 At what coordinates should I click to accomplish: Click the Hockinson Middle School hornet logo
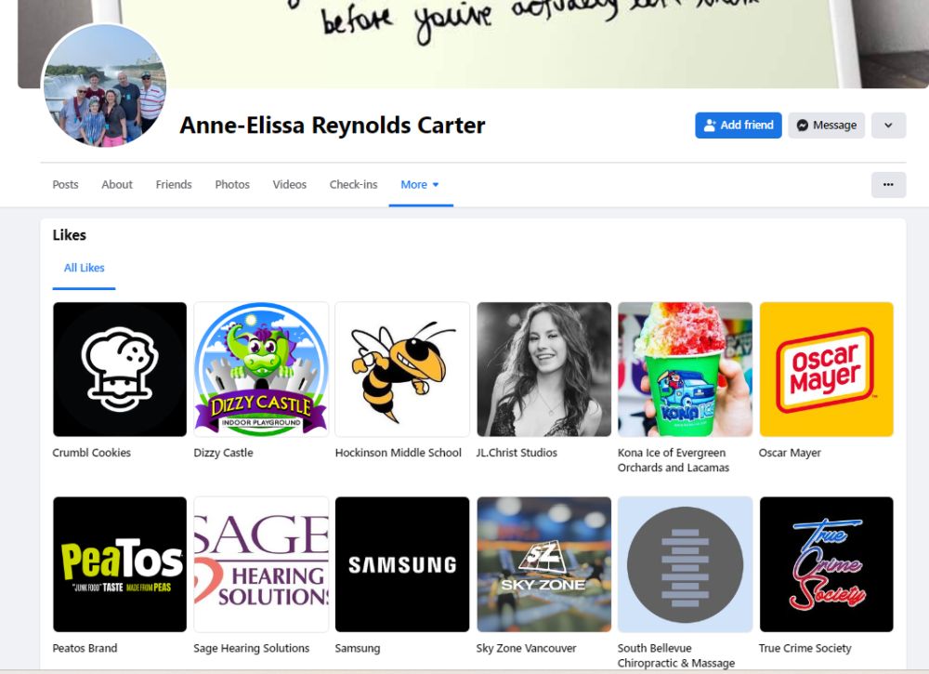coord(402,369)
